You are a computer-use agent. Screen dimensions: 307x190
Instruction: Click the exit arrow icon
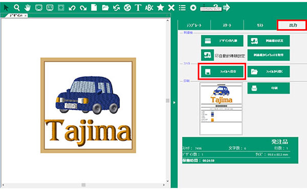226,8
